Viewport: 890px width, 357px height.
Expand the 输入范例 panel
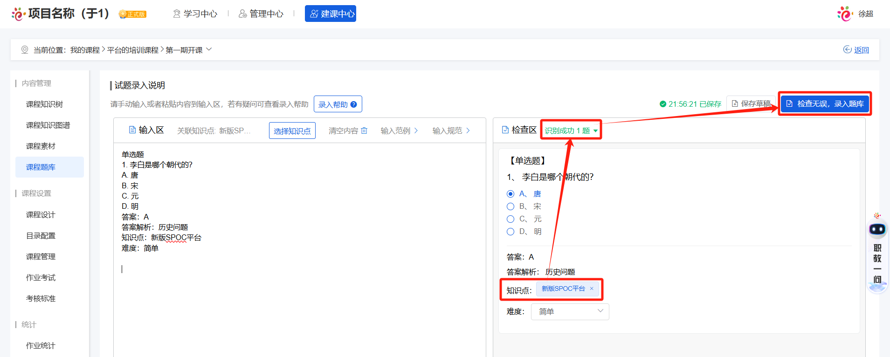[399, 130]
